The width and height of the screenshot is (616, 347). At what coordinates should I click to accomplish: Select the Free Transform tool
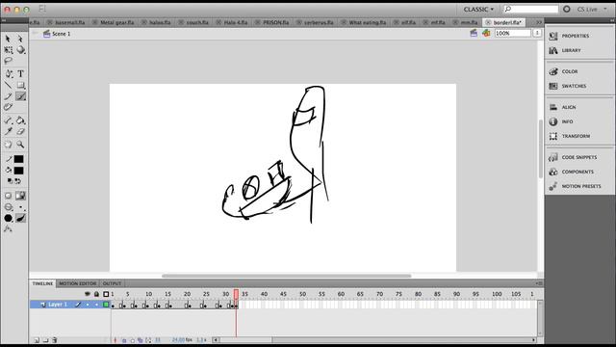pyautogui.click(x=8, y=50)
